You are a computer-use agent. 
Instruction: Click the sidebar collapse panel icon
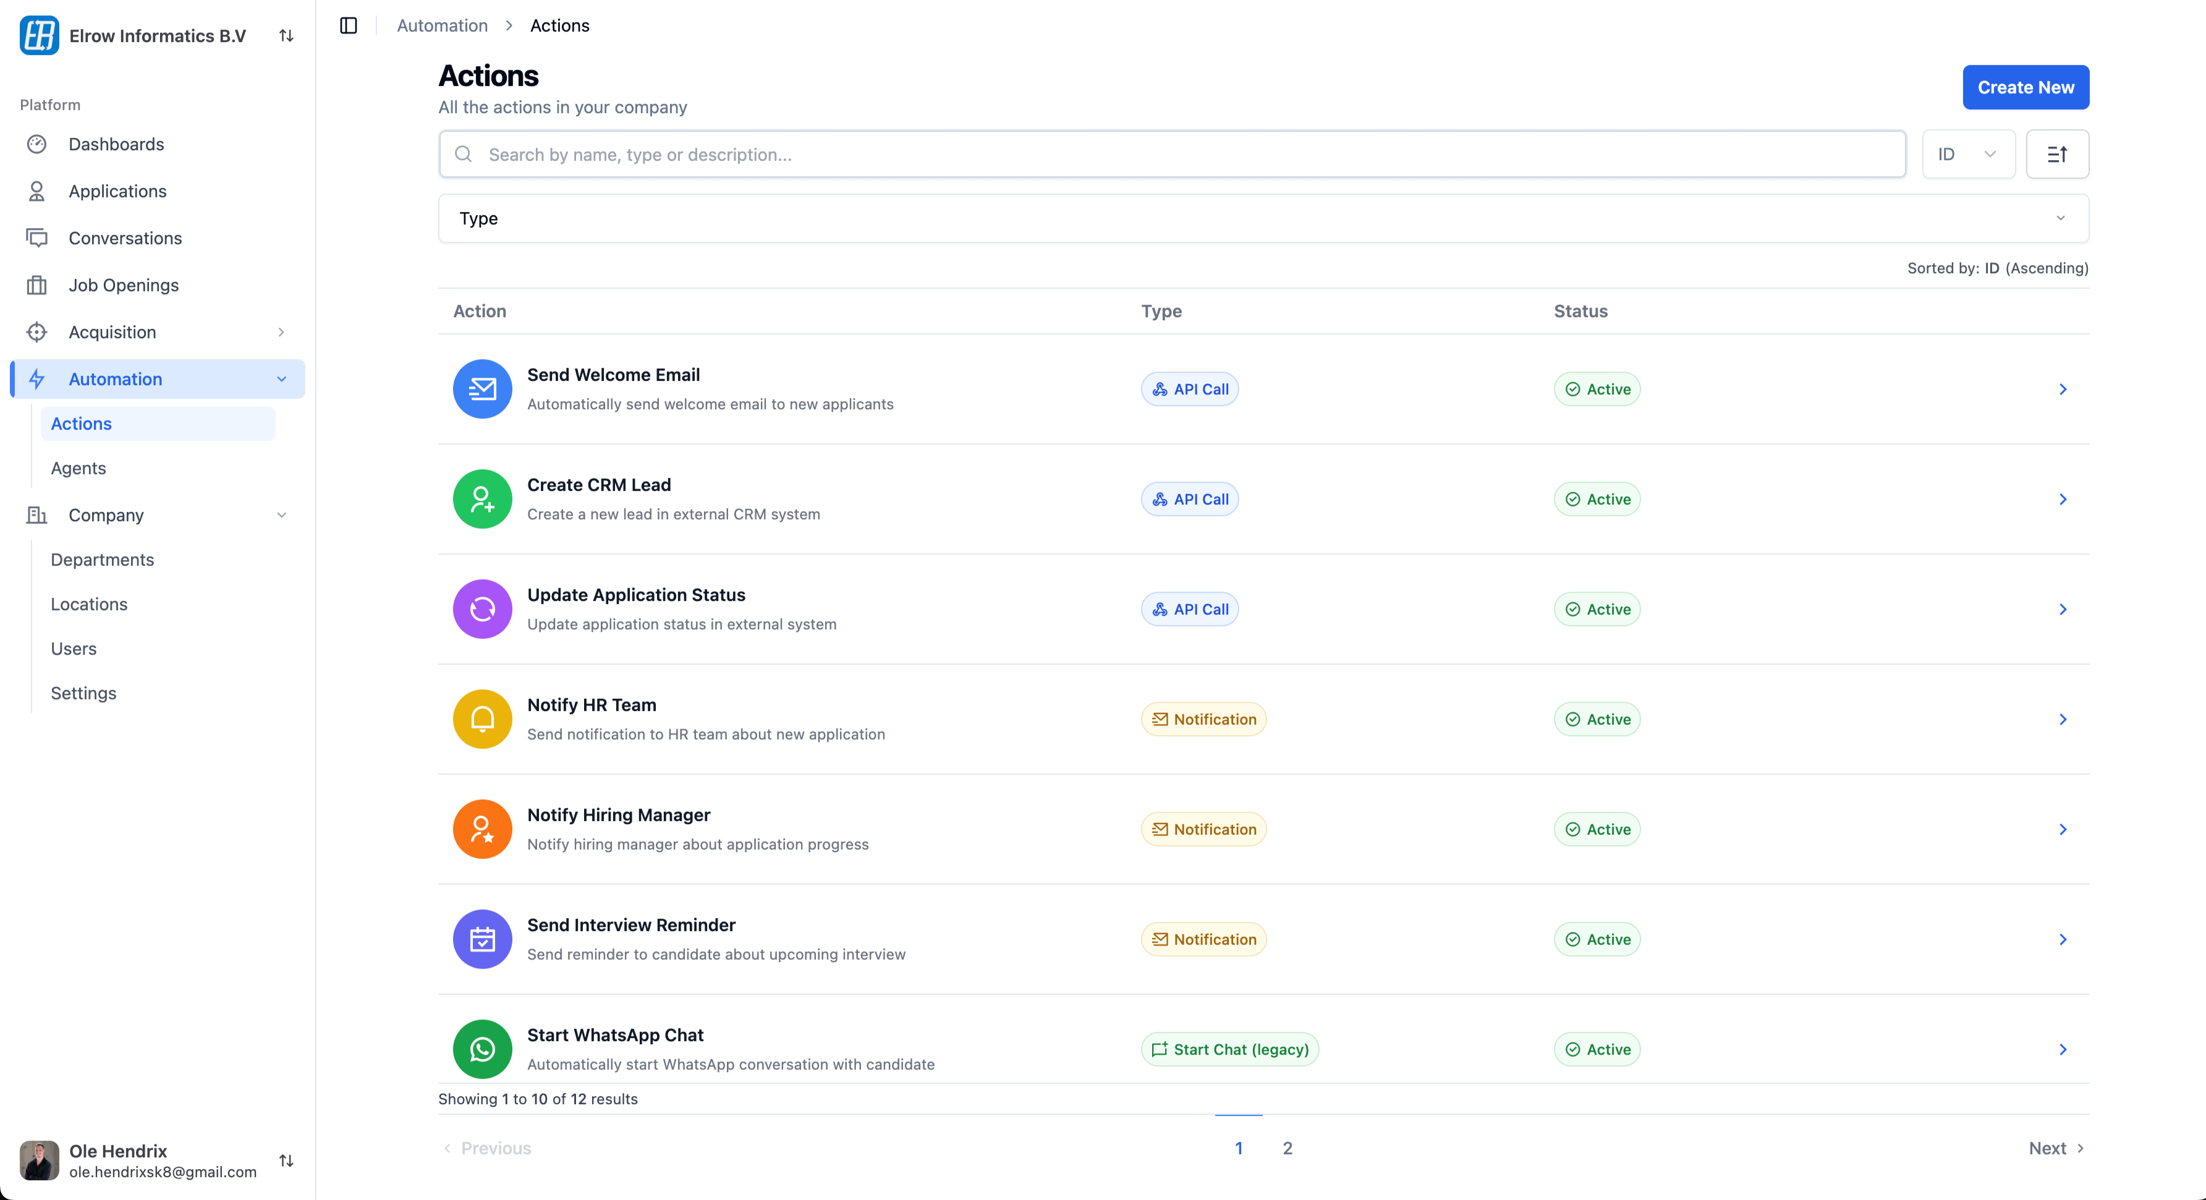tap(349, 26)
